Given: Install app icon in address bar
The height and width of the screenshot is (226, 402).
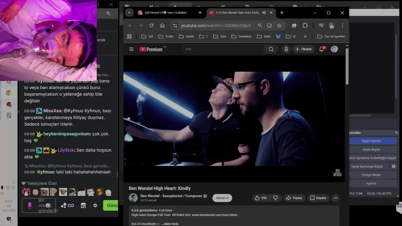Looking at the screenshot, I should click(269, 25).
